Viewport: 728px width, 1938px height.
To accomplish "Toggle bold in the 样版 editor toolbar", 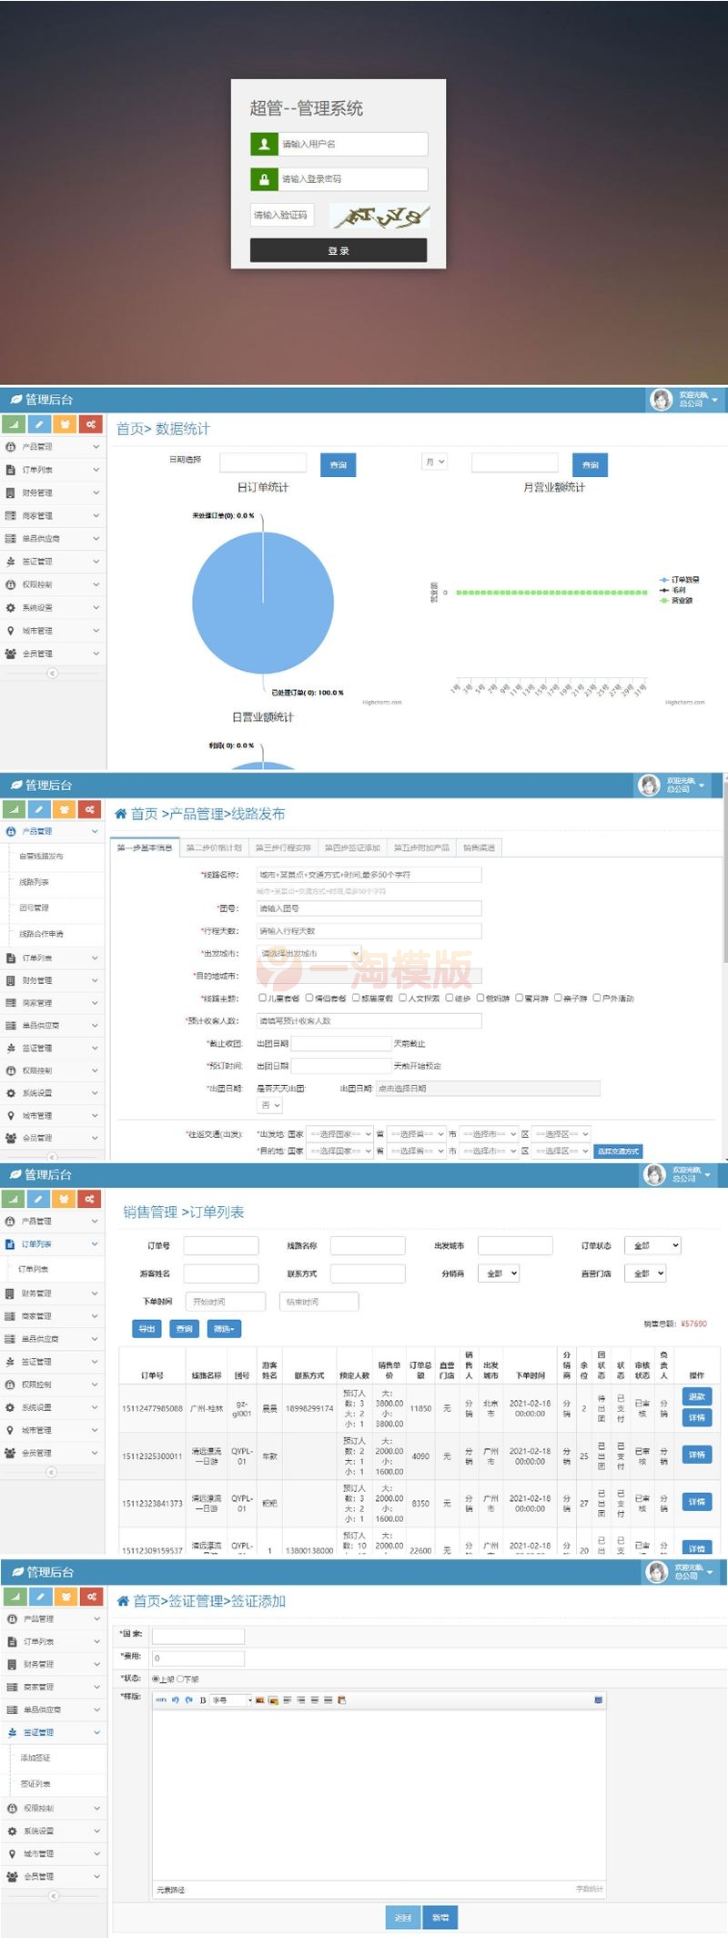I will [202, 1700].
